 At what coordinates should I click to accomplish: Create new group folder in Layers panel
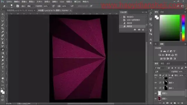click(x=175, y=103)
